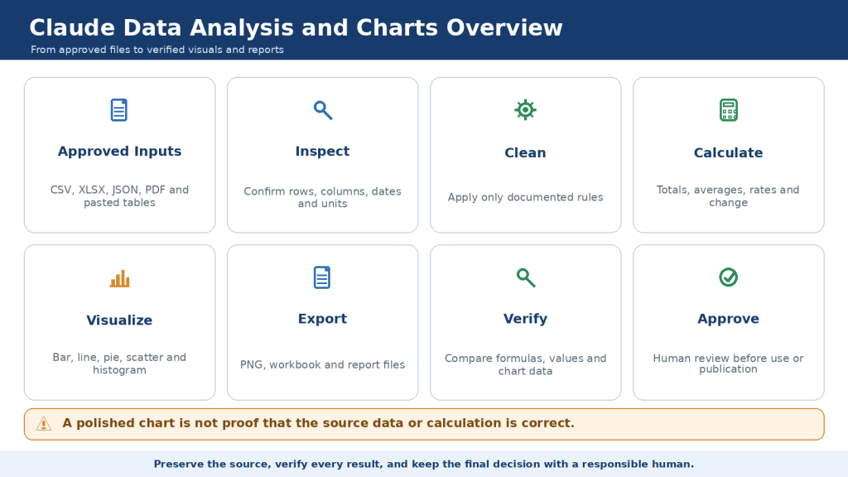Open the Clean card title

coord(525,153)
